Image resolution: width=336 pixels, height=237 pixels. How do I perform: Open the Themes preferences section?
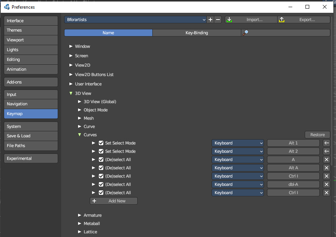click(x=31, y=30)
